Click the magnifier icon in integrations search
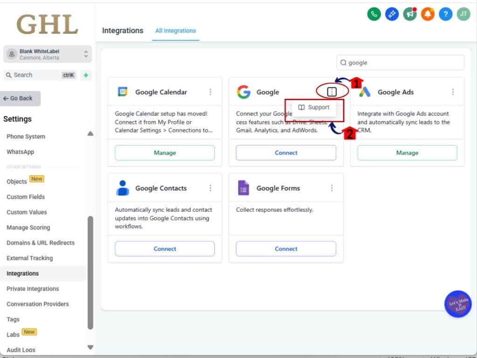This screenshot has width=477, height=358. [x=343, y=63]
